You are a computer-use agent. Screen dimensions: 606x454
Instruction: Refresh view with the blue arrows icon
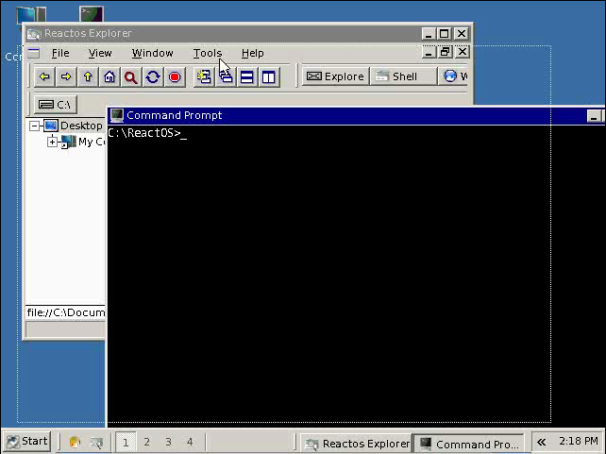pos(153,76)
